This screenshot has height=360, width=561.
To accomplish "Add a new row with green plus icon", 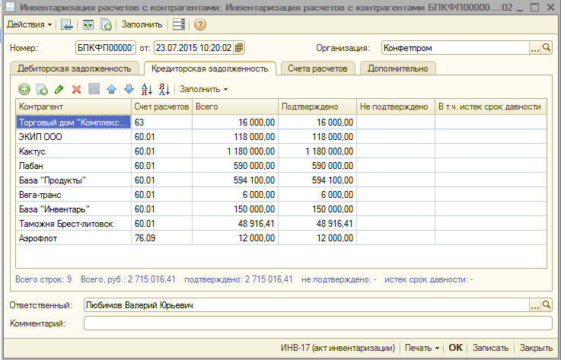I will pyautogui.click(x=24, y=89).
